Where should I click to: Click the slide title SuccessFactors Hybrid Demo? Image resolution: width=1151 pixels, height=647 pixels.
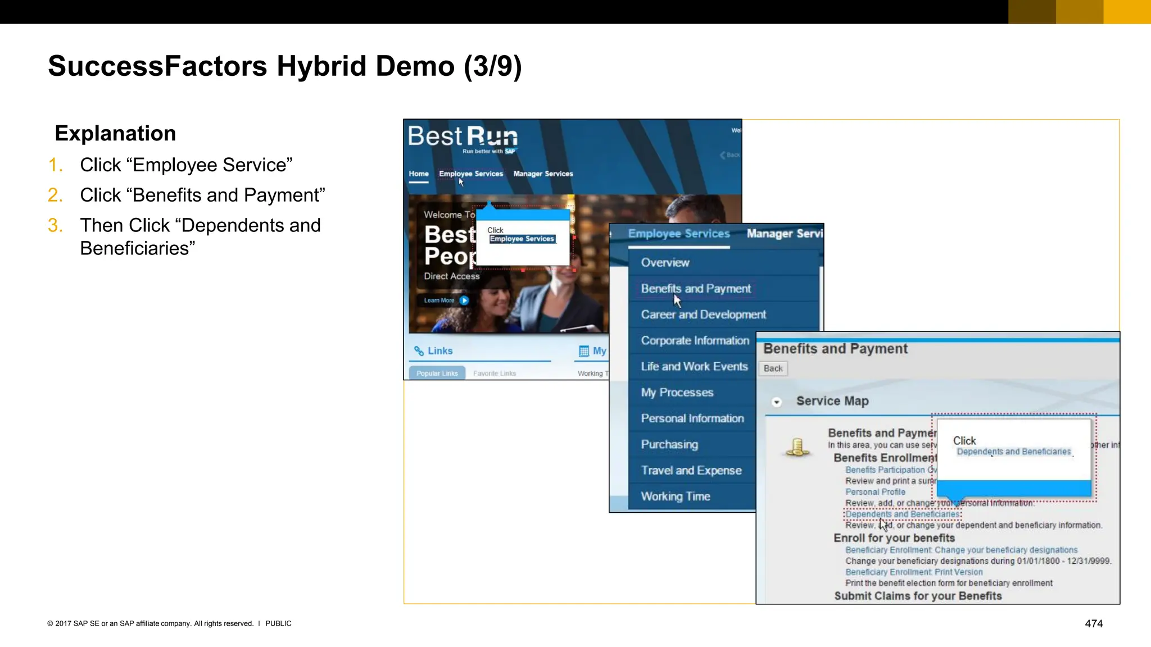pyautogui.click(x=285, y=66)
